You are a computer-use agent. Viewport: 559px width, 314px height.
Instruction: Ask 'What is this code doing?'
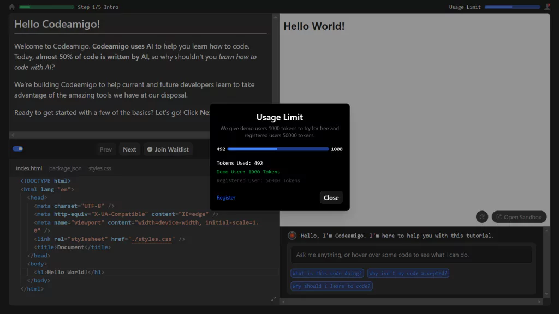(x=327, y=273)
